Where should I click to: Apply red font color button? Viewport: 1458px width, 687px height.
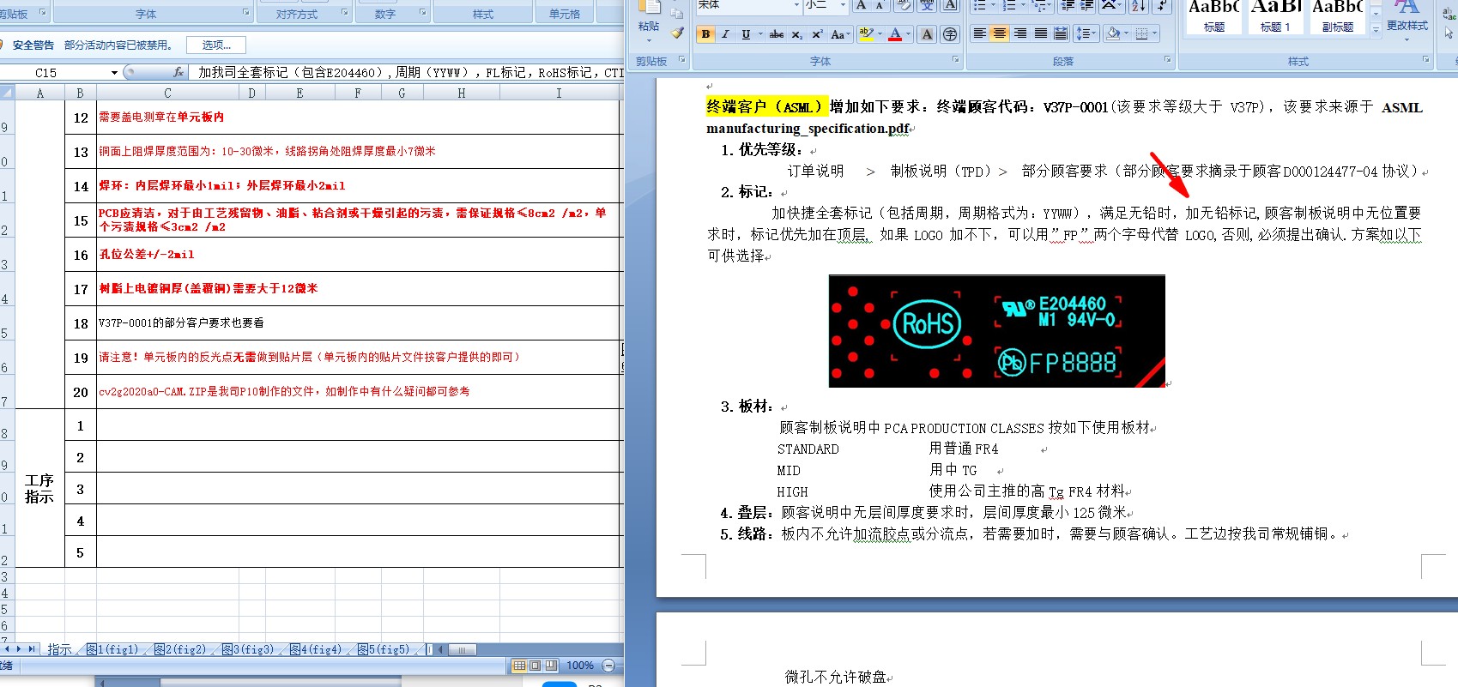click(895, 34)
